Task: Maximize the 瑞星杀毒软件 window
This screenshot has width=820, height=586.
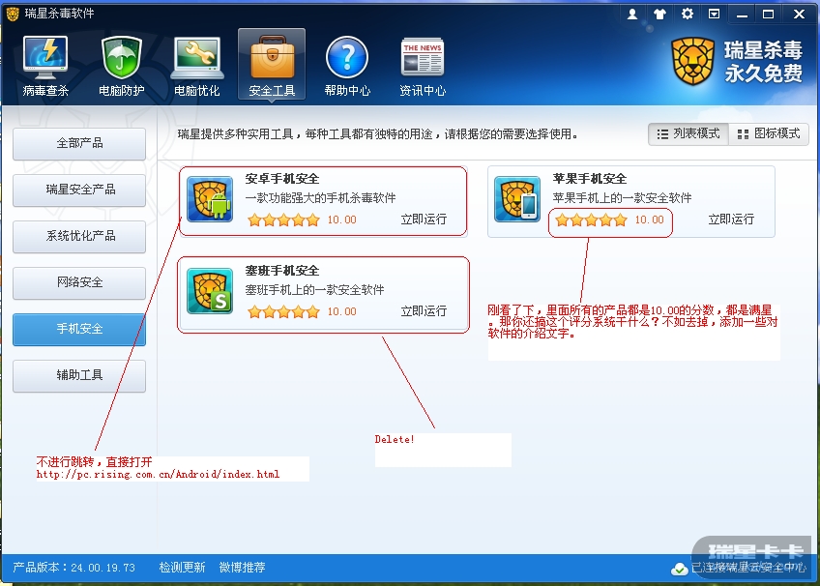Action: [x=768, y=15]
